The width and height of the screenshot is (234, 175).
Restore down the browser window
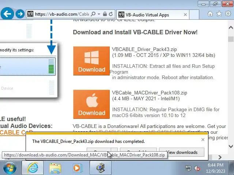(x=215, y=4)
